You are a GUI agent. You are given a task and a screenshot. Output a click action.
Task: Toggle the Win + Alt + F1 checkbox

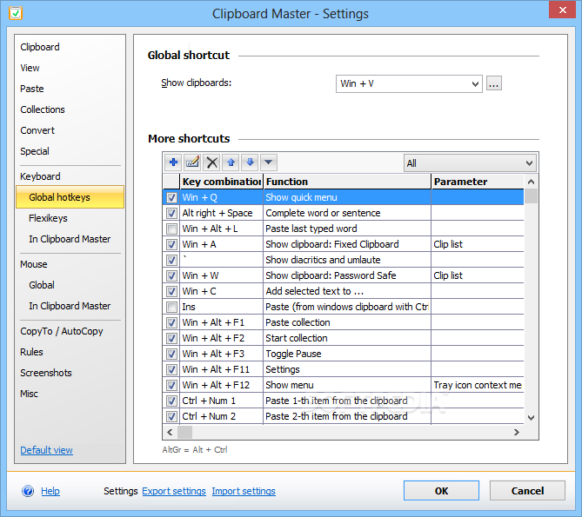(x=171, y=322)
